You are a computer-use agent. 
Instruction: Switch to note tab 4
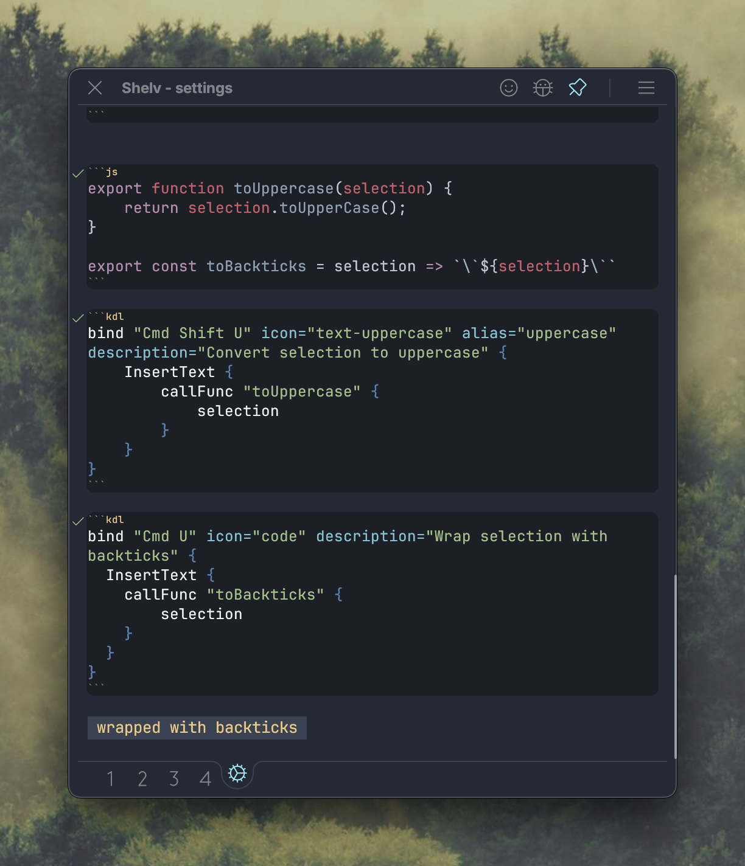206,778
